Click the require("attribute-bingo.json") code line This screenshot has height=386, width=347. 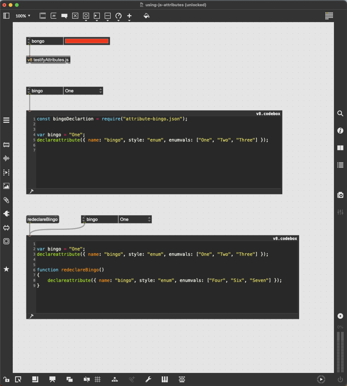coord(112,119)
